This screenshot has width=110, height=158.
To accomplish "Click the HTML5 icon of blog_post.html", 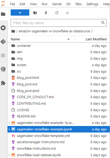I will [x=13, y=78].
